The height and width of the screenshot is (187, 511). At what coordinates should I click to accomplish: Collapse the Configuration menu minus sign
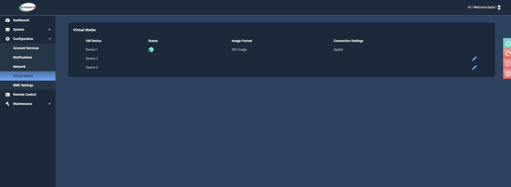[49, 39]
